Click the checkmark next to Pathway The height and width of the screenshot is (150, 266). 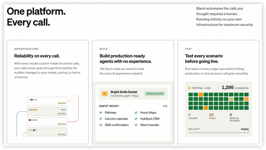click(101, 113)
